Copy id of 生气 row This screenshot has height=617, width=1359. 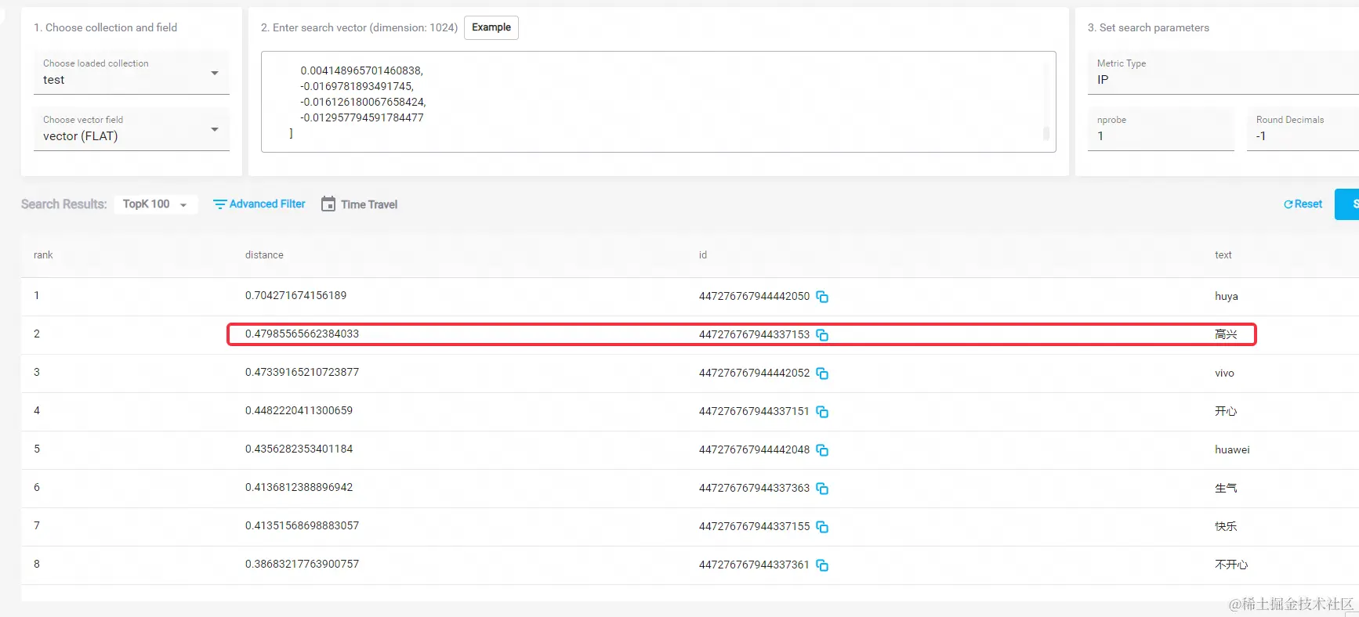[822, 489]
